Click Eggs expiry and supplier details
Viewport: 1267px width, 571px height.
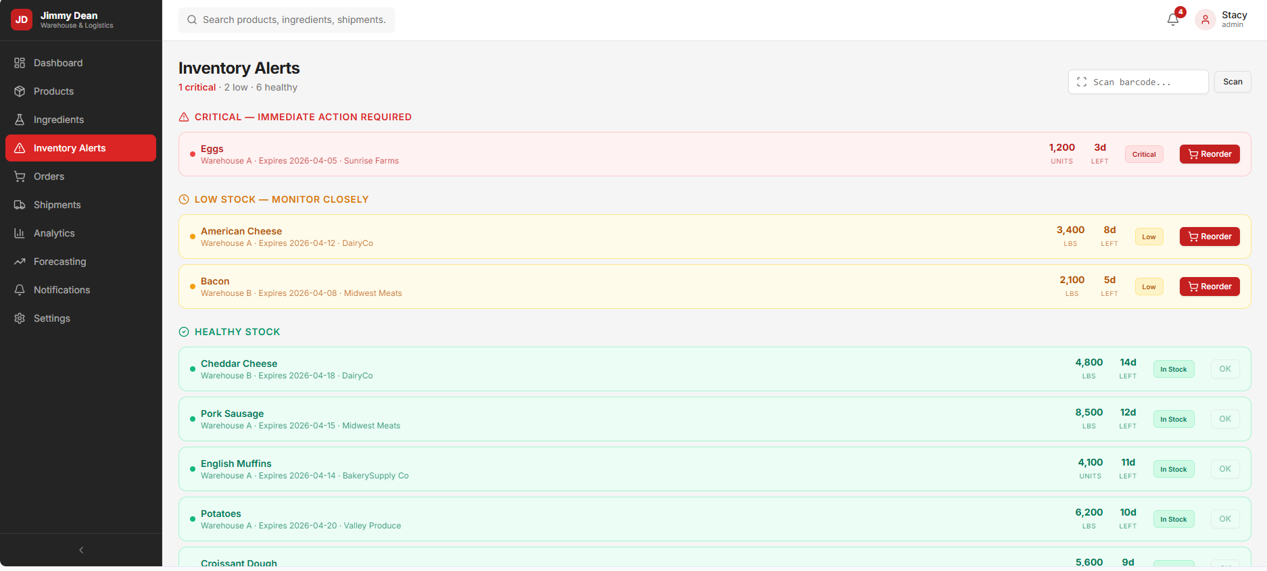pyautogui.click(x=300, y=161)
